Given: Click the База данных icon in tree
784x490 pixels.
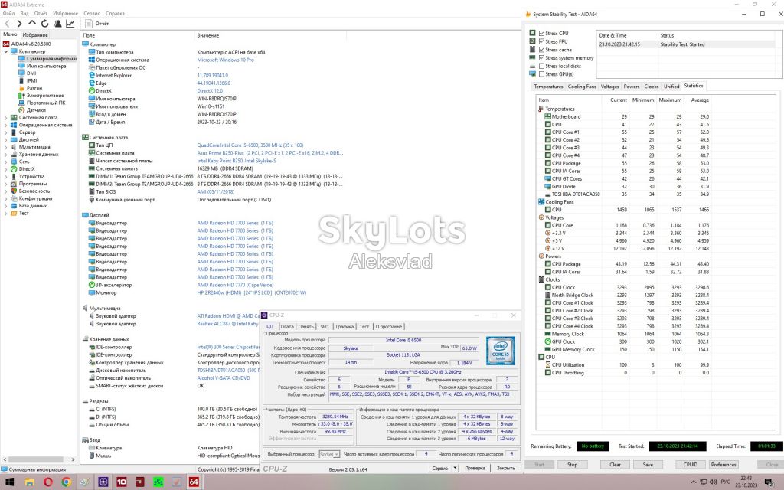Looking at the screenshot, I should click(14, 205).
